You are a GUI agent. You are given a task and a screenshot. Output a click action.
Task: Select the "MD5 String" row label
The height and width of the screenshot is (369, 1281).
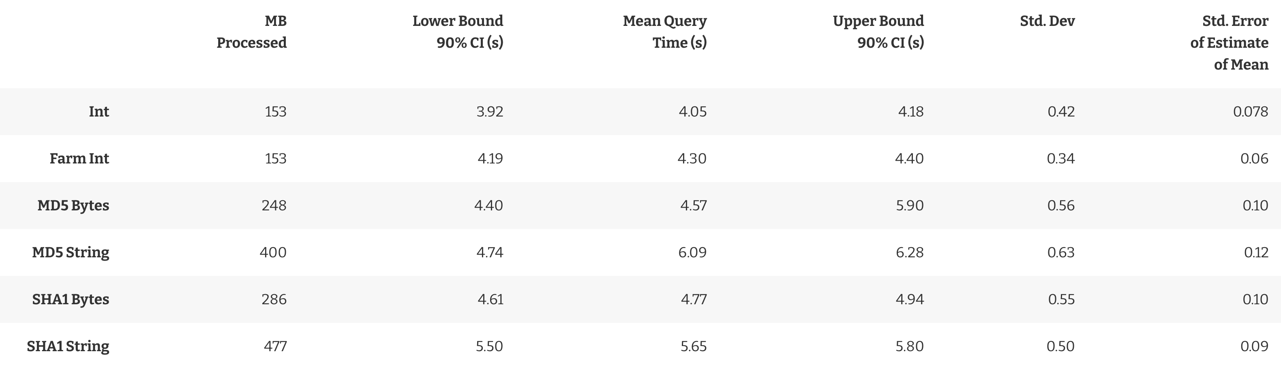pyautogui.click(x=71, y=252)
